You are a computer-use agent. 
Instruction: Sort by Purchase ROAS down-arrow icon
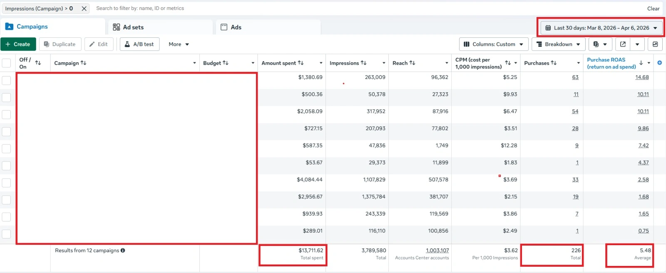tap(641, 63)
